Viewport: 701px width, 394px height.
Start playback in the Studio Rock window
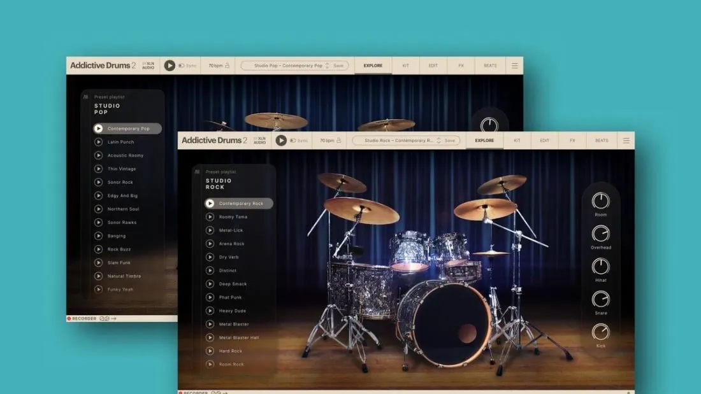click(x=281, y=140)
